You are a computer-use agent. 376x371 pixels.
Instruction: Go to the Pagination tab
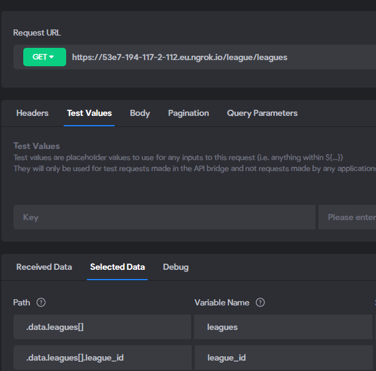coord(189,113)
